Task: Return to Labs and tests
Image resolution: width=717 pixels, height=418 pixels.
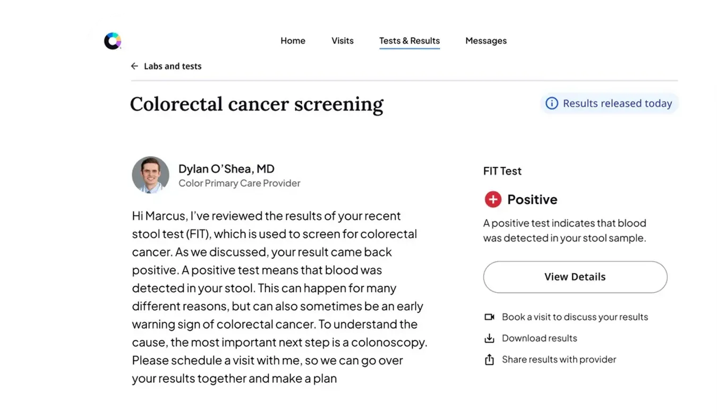Action: click(173, 66)
